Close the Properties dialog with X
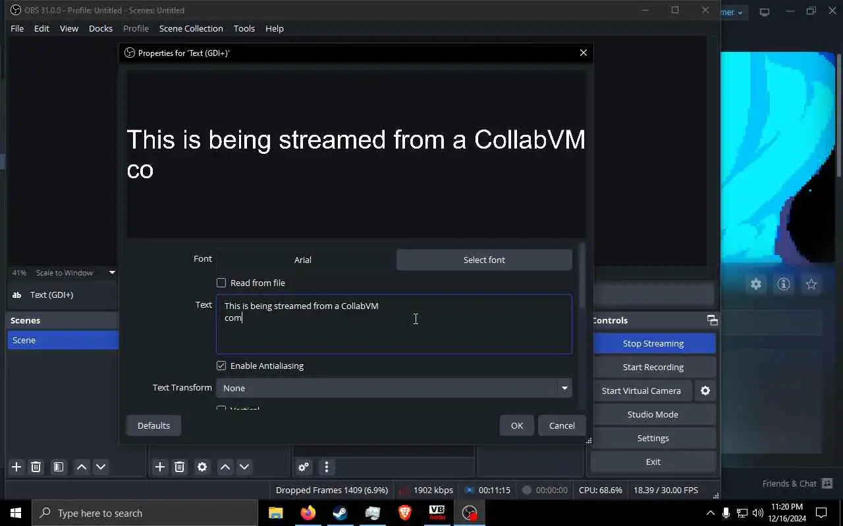Viewport: 843px width, 526px height. 583,53
